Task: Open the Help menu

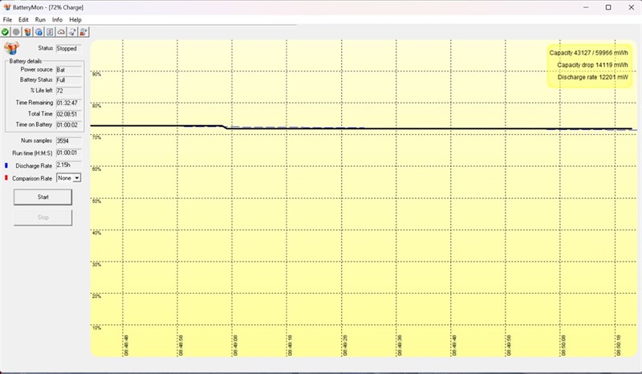Action: point(75,19)
